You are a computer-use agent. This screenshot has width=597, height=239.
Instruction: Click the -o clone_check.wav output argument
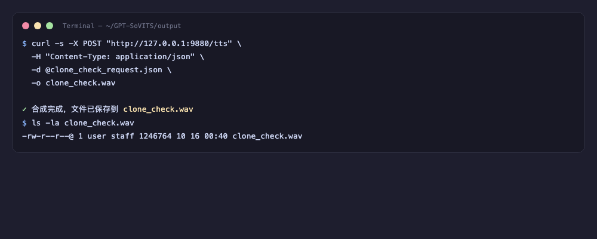point(73,83)
